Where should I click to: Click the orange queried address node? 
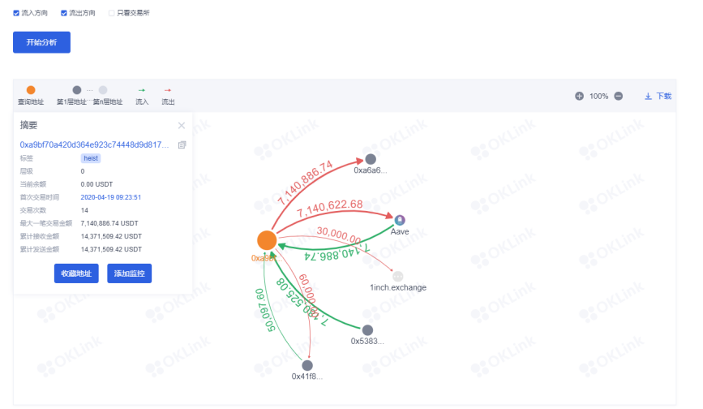click(x=267, y=240)
